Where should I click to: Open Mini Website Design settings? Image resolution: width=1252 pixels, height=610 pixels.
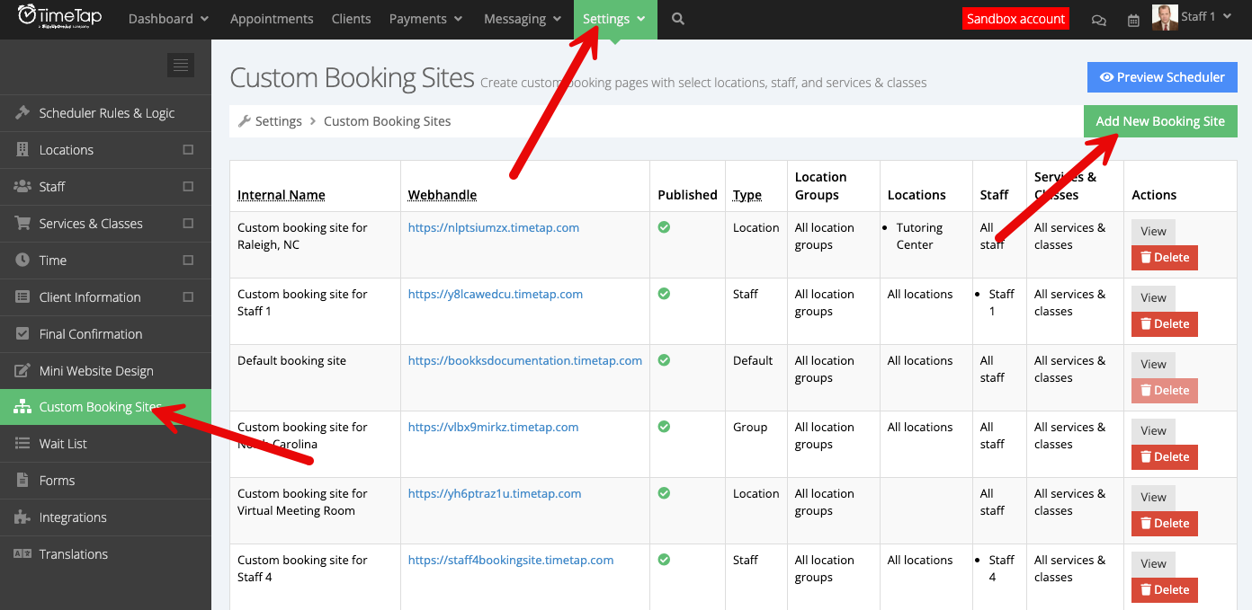point(105,370)
